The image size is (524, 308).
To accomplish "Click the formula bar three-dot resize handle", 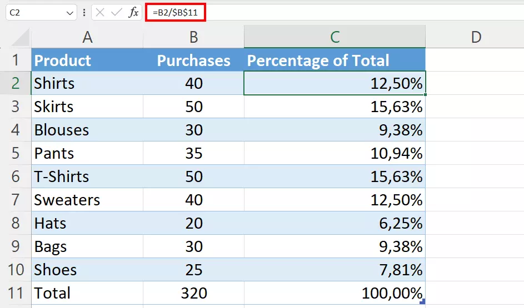I will 84,12.
